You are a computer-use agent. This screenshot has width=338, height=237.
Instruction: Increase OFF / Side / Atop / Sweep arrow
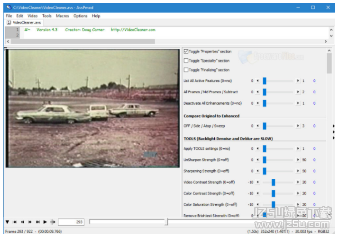pyautogui.click(x=298, y=126)
